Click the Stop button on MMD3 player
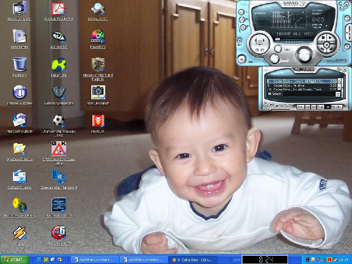The image size is (352, 264). 323,38
